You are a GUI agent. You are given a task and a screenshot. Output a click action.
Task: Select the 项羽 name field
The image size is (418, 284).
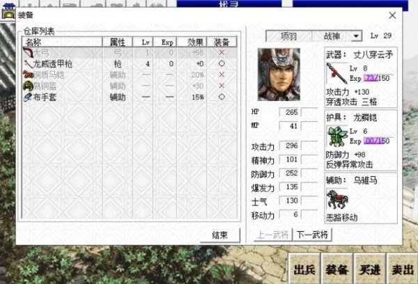coord(289,36)
